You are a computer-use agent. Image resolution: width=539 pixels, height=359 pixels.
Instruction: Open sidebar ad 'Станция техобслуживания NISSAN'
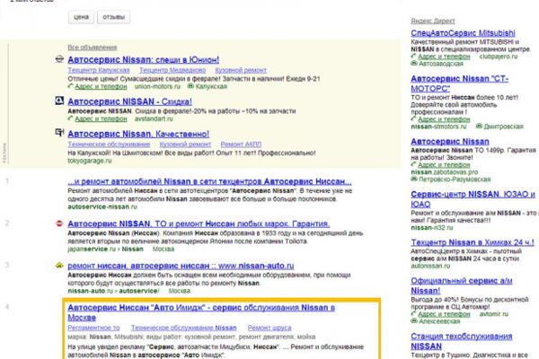462,341
